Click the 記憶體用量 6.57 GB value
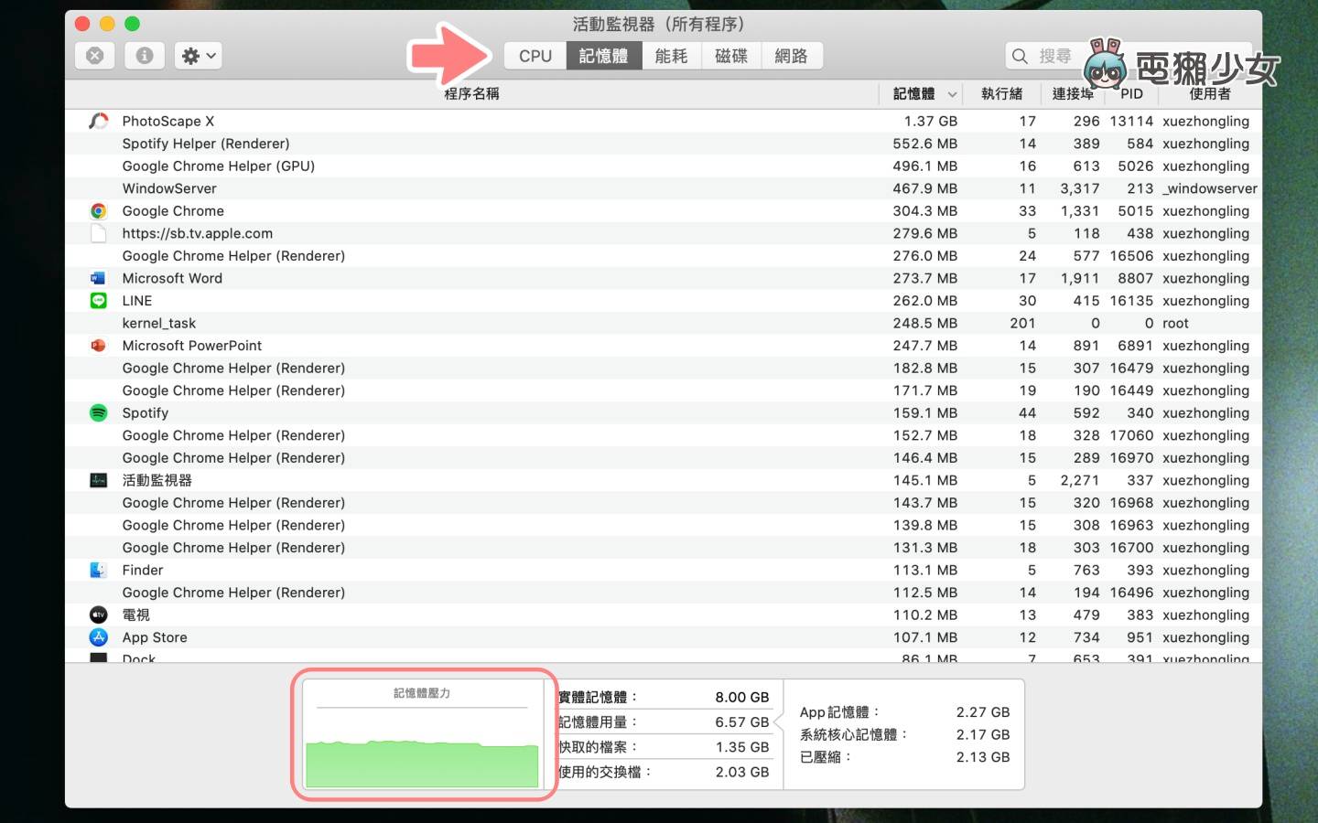Screen dimensions: 1318x823 coord(742,722)
